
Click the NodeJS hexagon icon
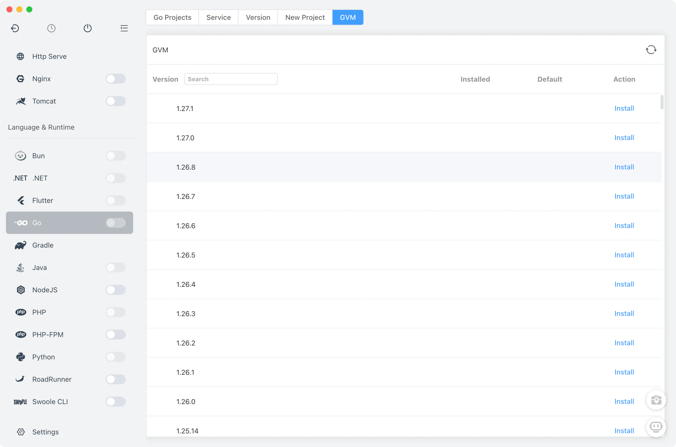[20, 290]
